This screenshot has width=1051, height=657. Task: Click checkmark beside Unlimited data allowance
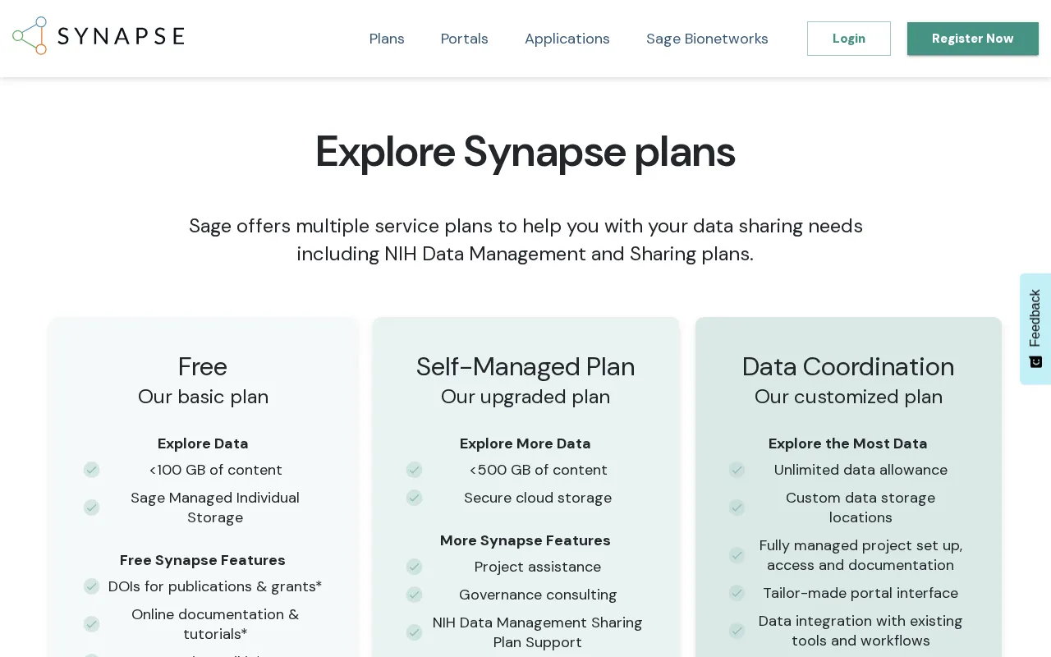(x=737, y=470)
